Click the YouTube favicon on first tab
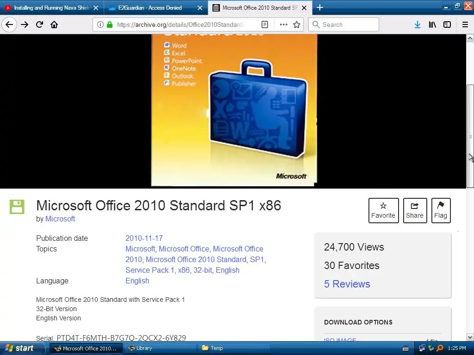This screenshot has height=355, width=474. (x=7, y=8)
